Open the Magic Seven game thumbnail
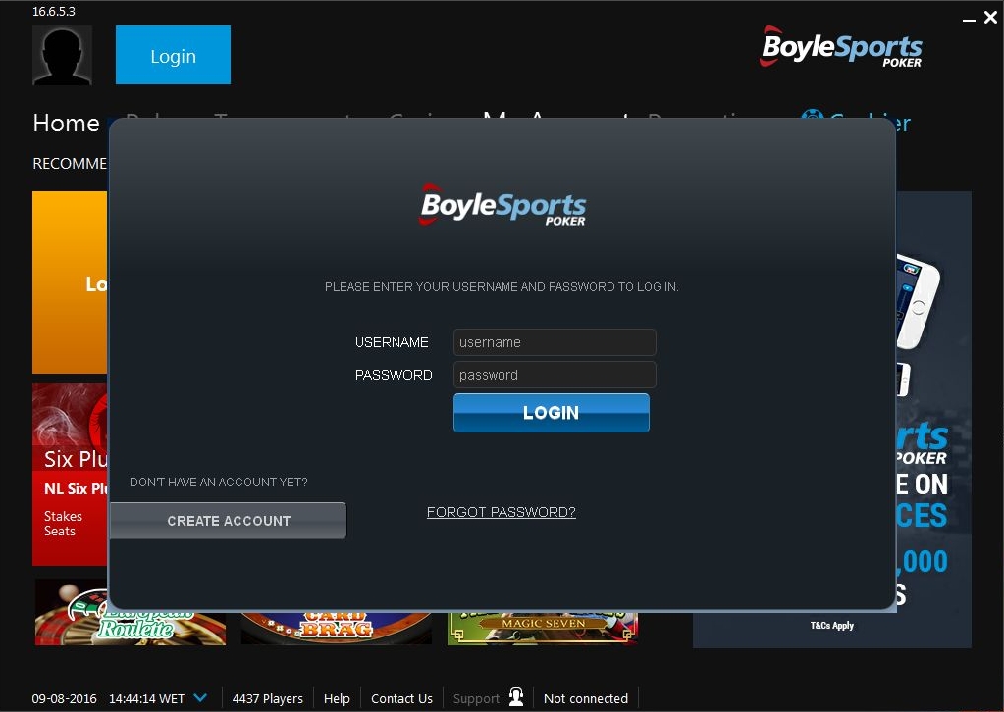This screenshot has width=1004, height=712. (543, 628)
